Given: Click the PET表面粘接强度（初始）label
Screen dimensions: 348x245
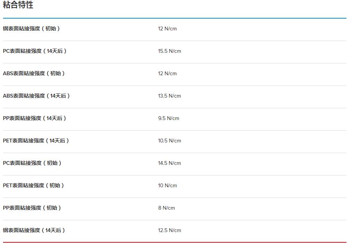Looking at the screenshot, I should (33, 186).
